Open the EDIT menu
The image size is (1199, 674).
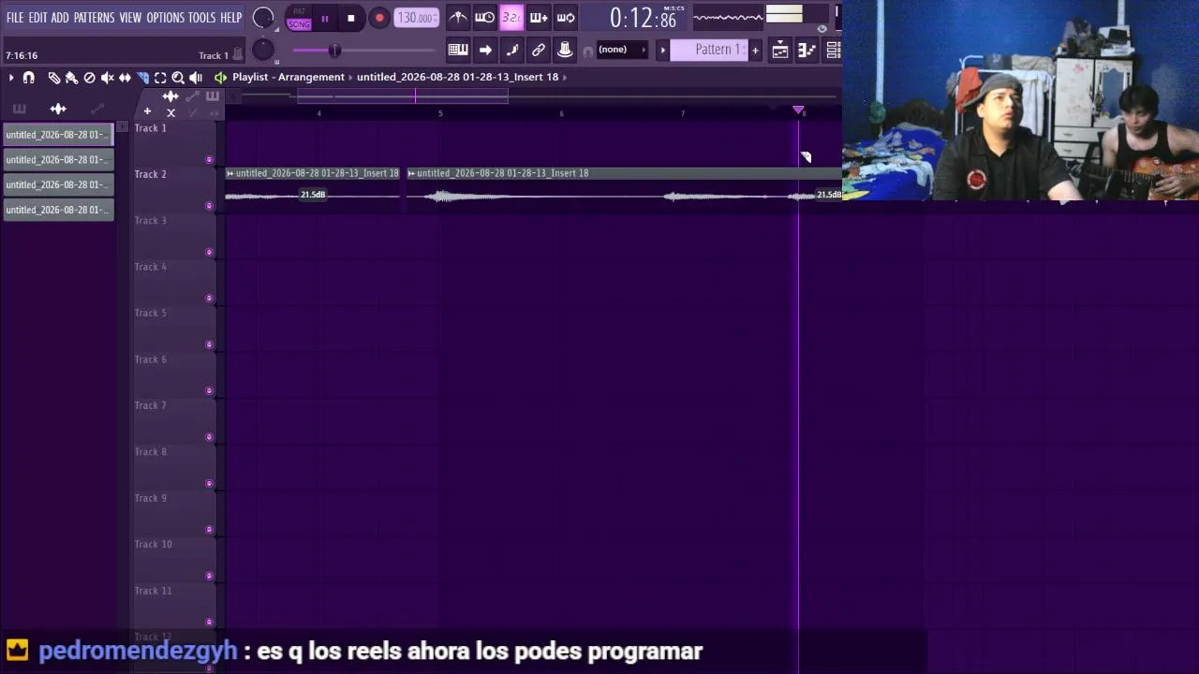[x=37, y=18]
